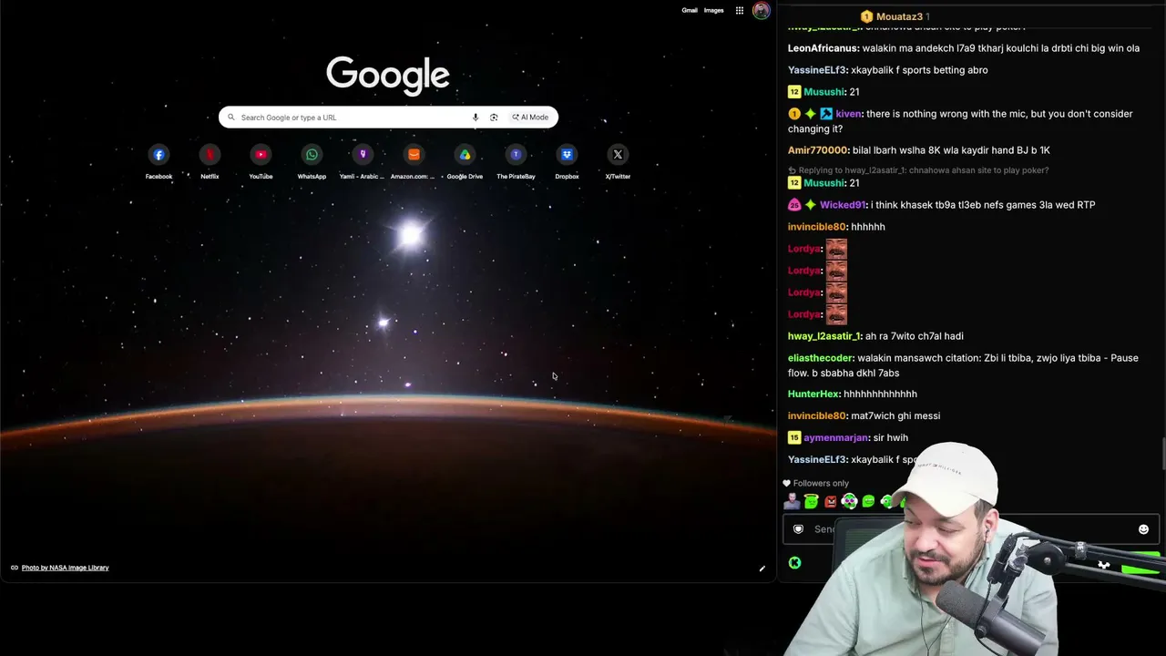The height and width of the screenshot is (656, 1166).
Task: Switch to AI Mode in search box
Action: [x=530, y=118]
